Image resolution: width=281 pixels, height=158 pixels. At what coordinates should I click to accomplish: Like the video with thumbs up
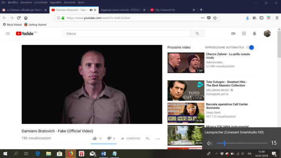click(x=95, y=138)
